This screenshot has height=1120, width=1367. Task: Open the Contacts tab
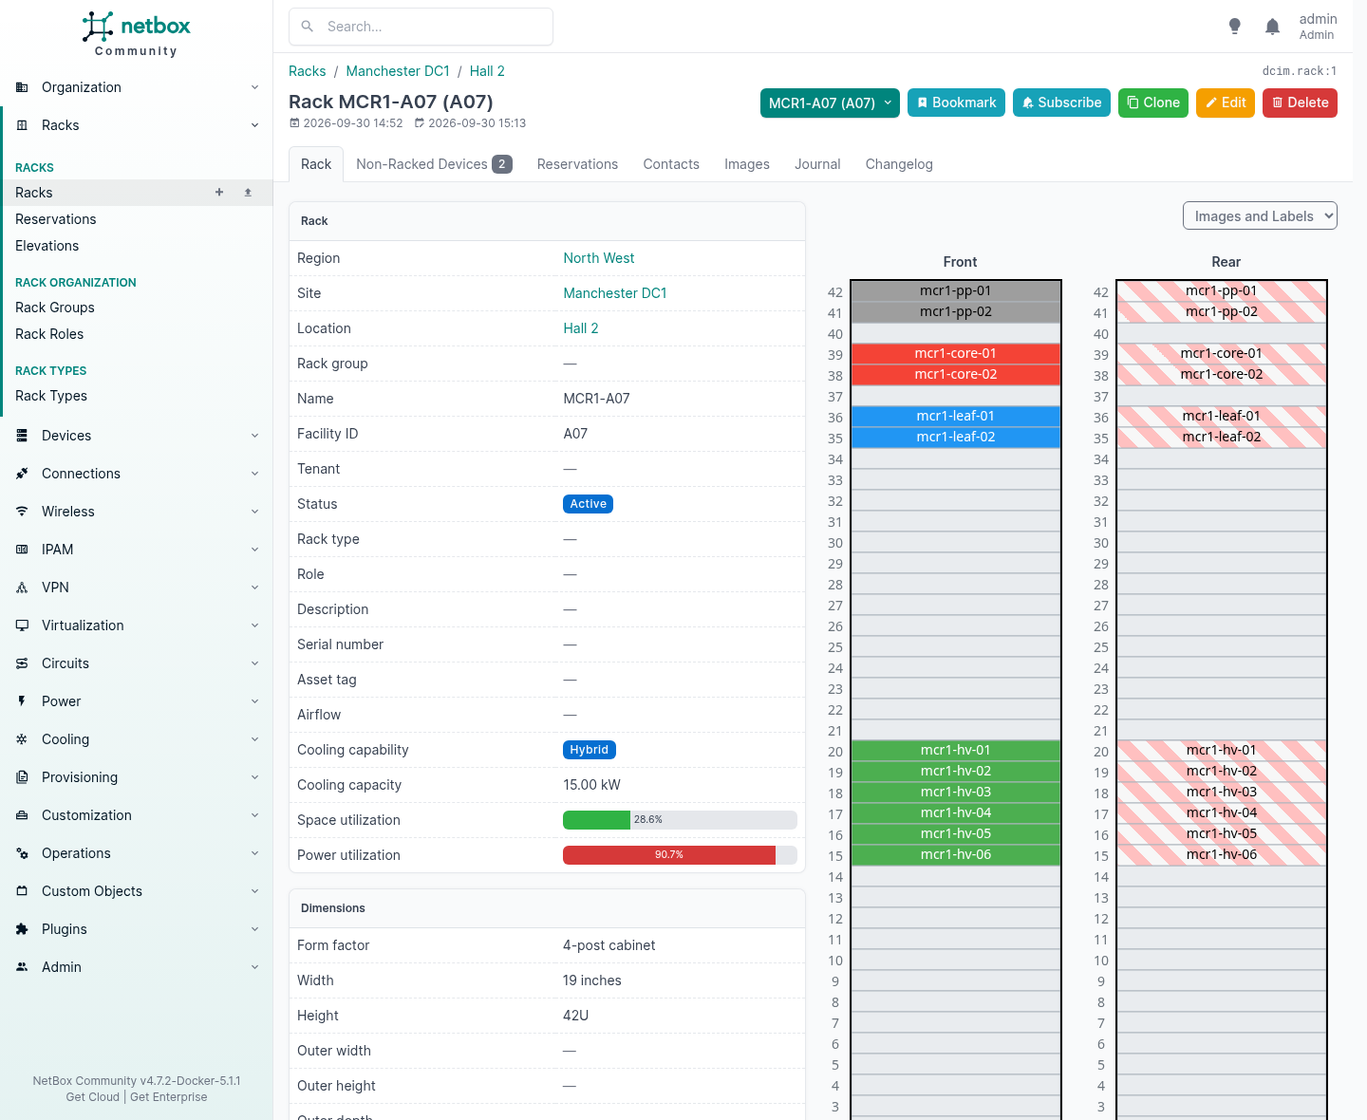tap(671, 164)
